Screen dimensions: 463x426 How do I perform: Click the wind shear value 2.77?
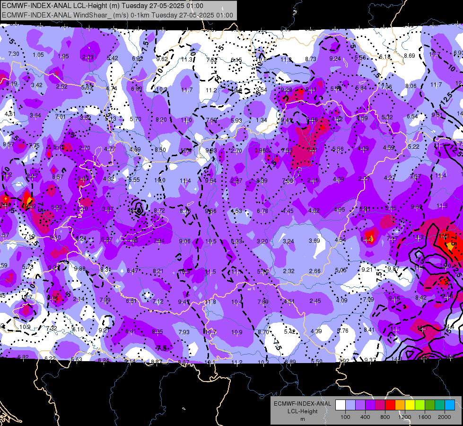tap(364, 178)
